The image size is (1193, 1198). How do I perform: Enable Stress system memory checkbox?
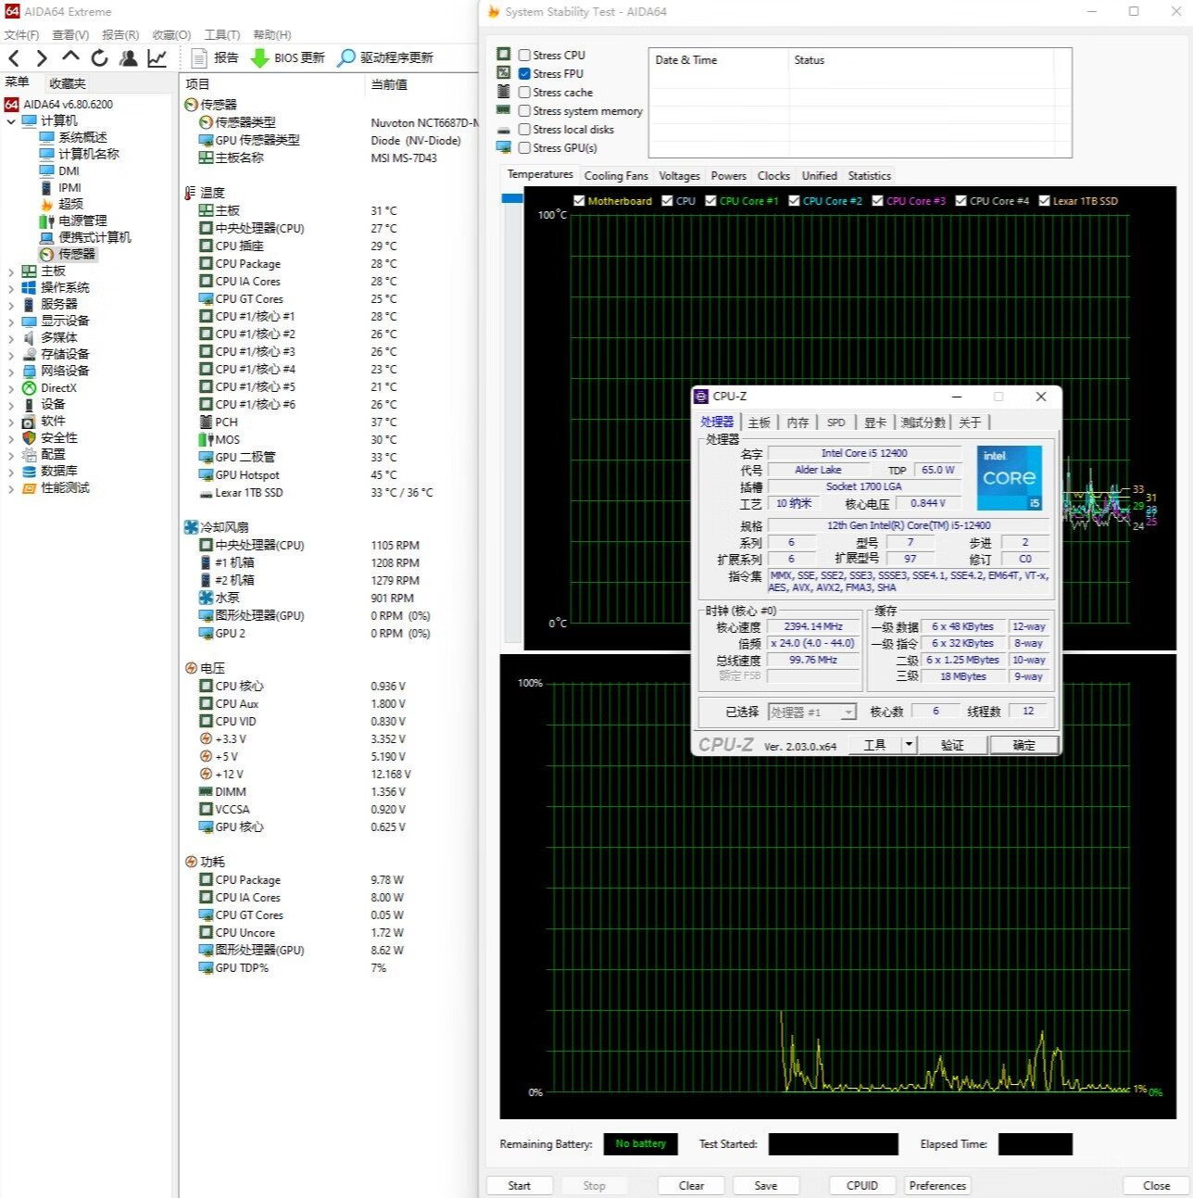click(x=524, y=111)
